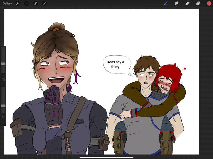The image size is (213, 159).
Task: Click the brush opacity slider handle
Action: tap(3, 106)
